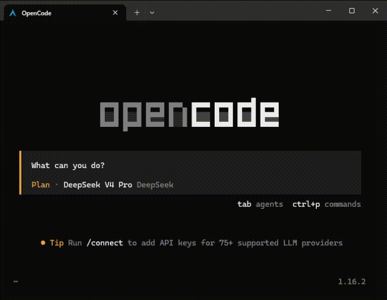The image size is (387, 300).
Task: Select the DeepSeek V4 Pro model name
Action: click(x=98, y=185)
